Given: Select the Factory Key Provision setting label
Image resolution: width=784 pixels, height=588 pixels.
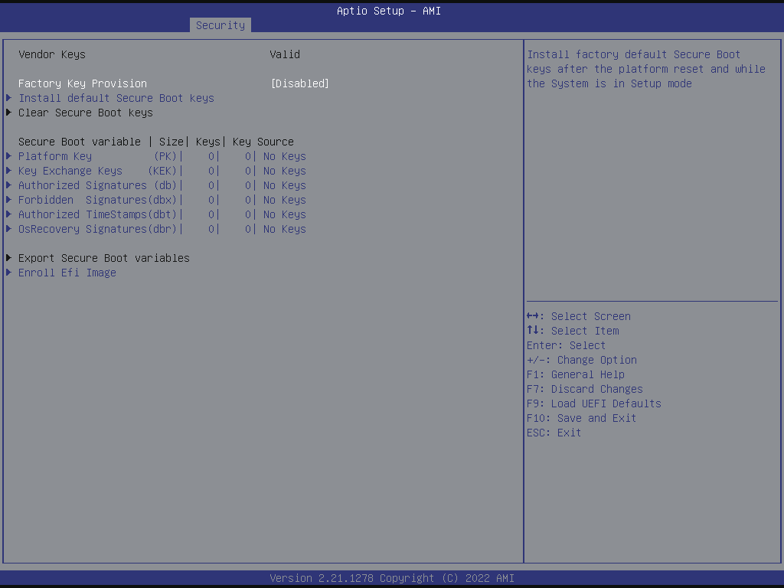Looking at the screenshot, I should (83, 83).
